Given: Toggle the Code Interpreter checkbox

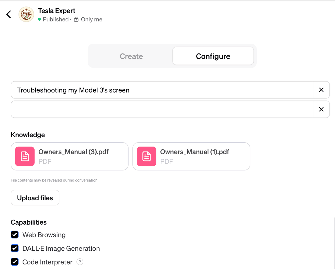Looking at the screenshot, I should point(15,262).
